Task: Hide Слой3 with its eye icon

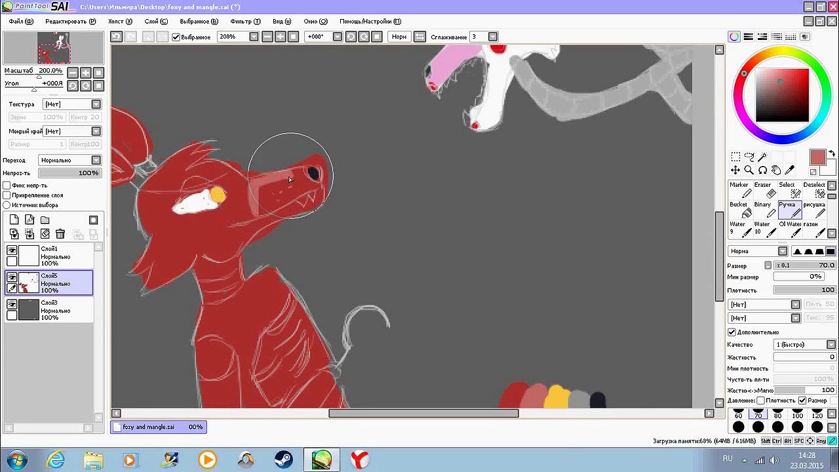Action: click(x=12, y=304)
